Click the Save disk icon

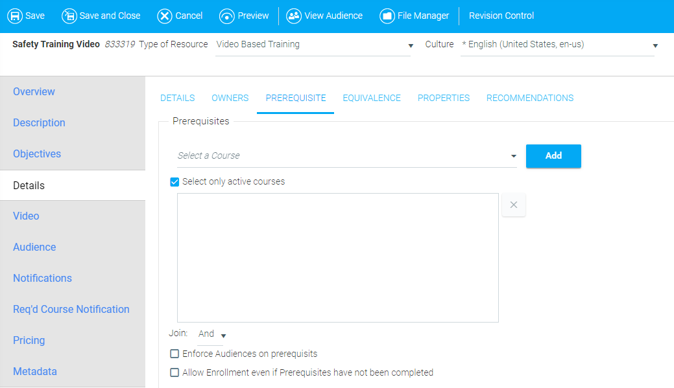point(15,16)
